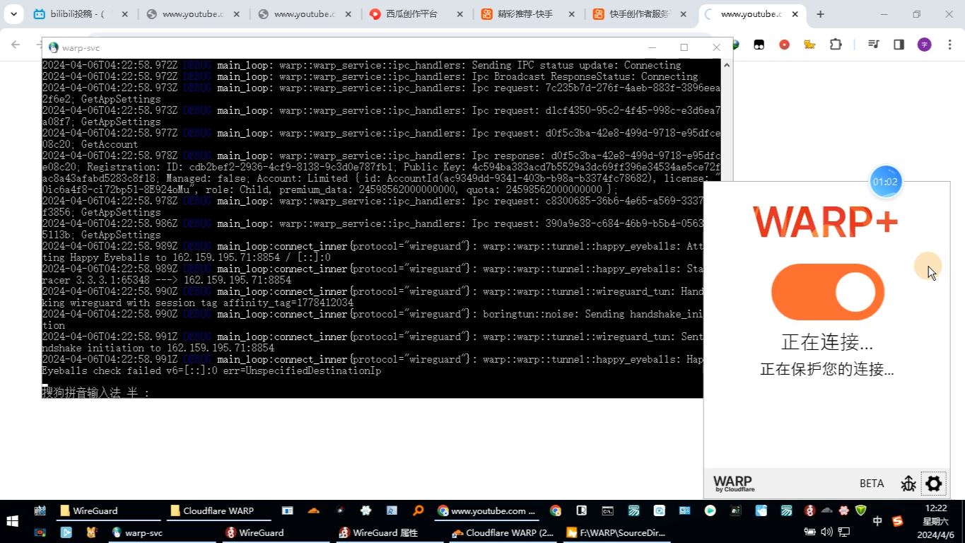The height and width of the screenshot is (543, 965).
Task: Close the active www.youtube.com tab
Action: [795, 14]
